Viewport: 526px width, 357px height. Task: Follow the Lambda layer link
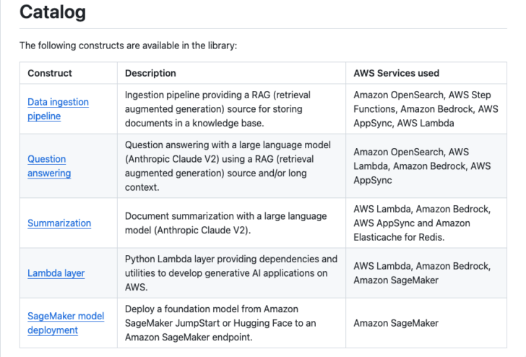tap(56, 273)
